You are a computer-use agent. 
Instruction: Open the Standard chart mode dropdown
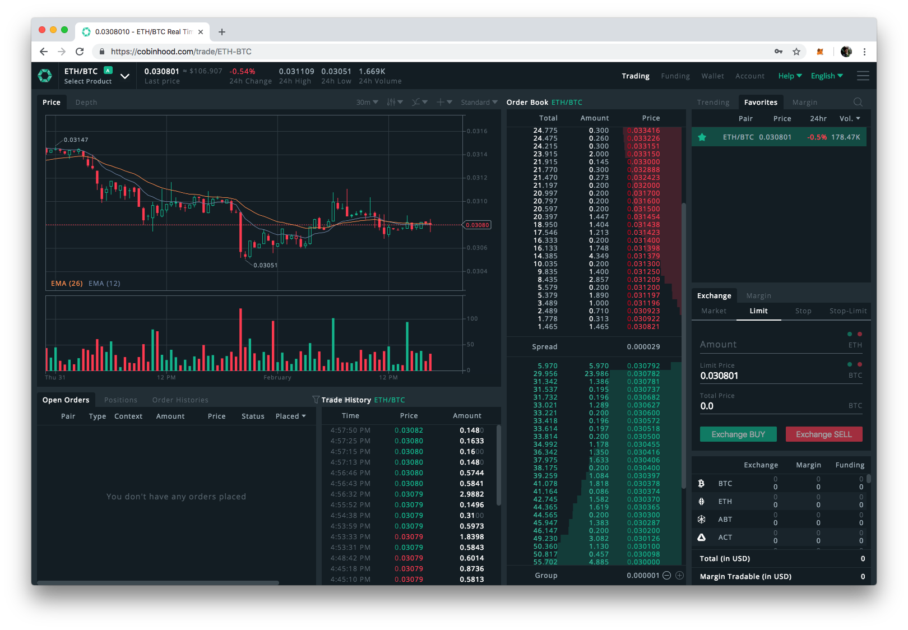479,102
